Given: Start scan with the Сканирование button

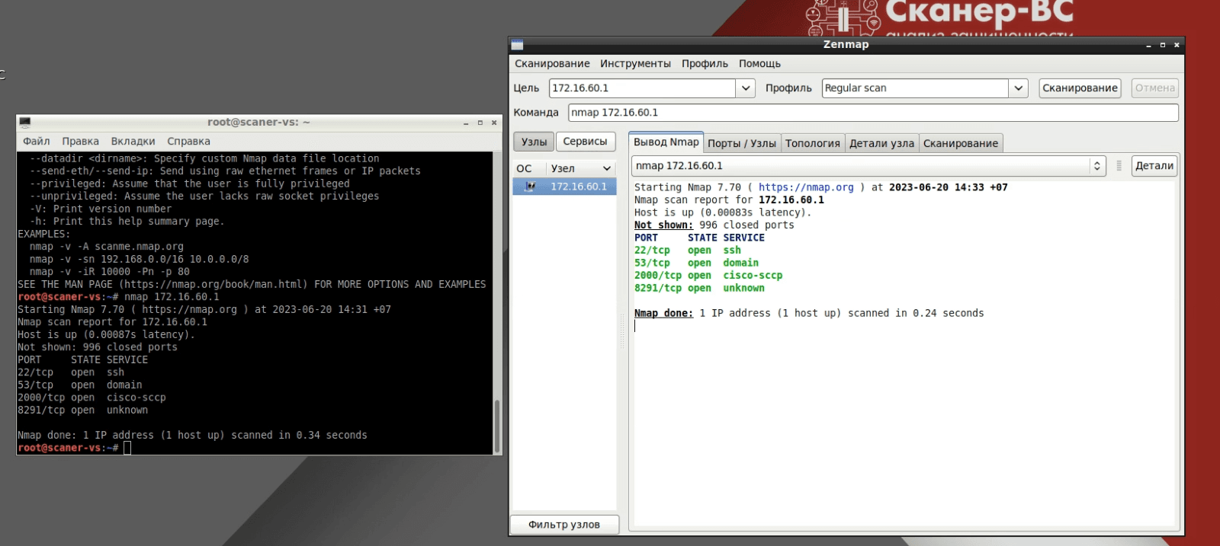Looking at the screenshot, I should (x=1080, y=88).
